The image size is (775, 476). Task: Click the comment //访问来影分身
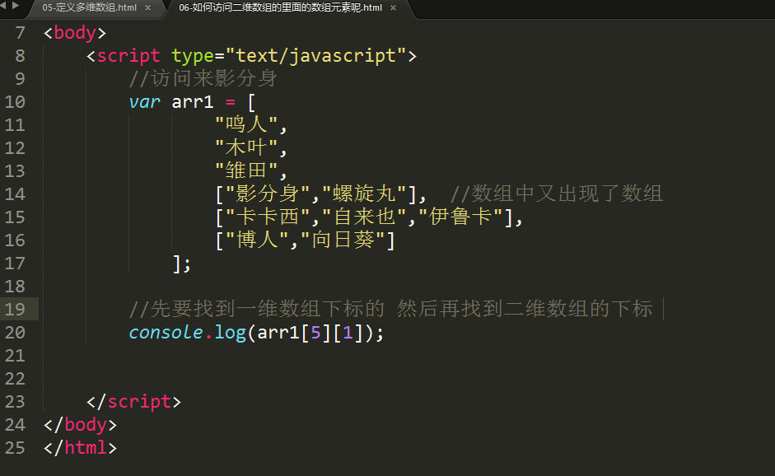click(x=203, y=78)
